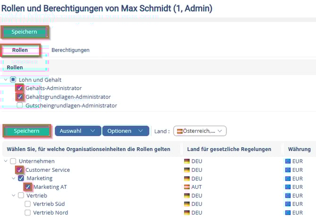Click the EUR currency icon in Vertrieb Nord row
Screen dimensions: 316x217
[x=288, y=213]
